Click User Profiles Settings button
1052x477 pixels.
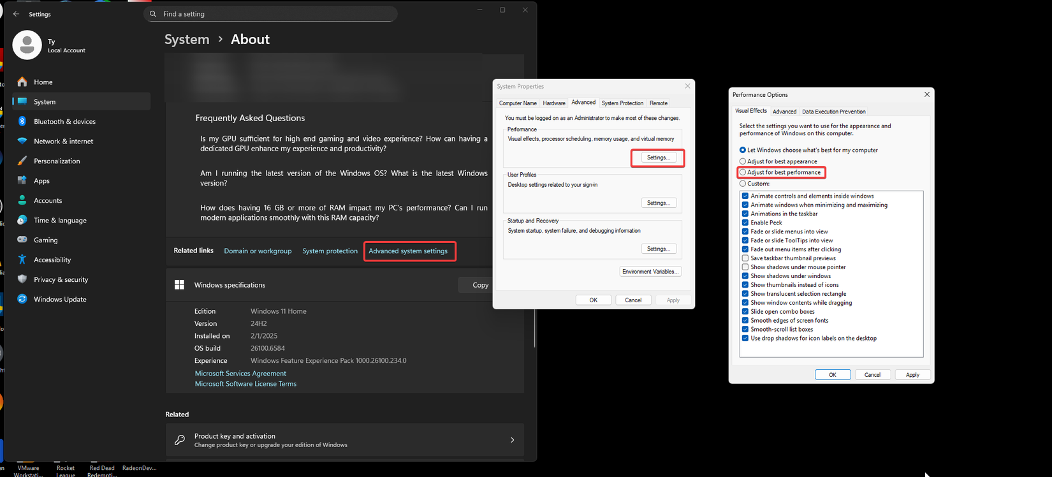coord(658,203)
